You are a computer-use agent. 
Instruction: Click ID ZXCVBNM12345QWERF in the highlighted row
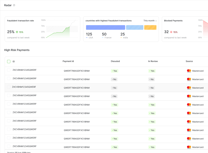(24, 87)
